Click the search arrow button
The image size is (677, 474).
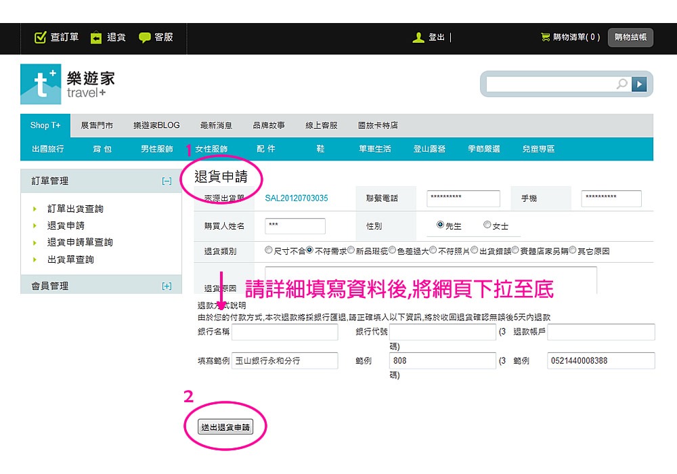tap(639, 84)
